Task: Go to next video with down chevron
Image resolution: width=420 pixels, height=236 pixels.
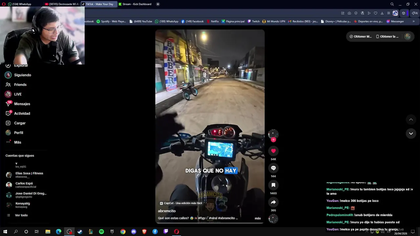Action: coord(411,133)
